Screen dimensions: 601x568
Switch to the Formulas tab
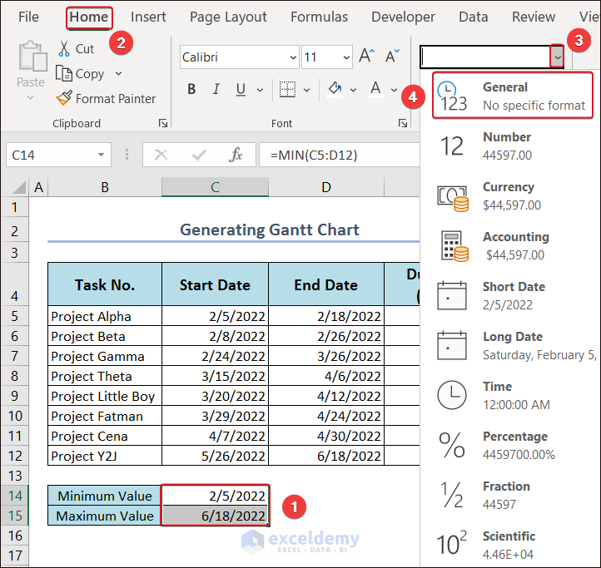[320, 17]
